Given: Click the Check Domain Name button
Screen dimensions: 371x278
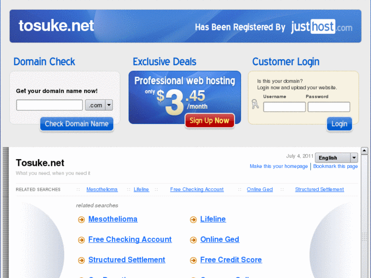Looking at the screenshot, I should pyautogui.click(x=77, y=124).
